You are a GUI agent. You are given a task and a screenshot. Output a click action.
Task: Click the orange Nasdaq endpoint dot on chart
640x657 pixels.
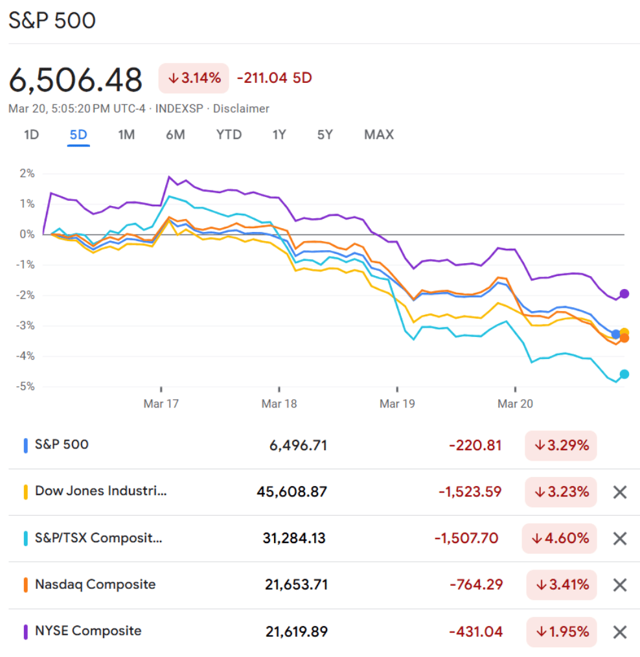click(624, 338)
